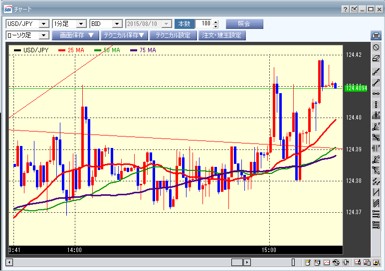This screenshot has width=385, height=271.
Task: Click the purple 75 MA legend swatch
Action: 134,50
